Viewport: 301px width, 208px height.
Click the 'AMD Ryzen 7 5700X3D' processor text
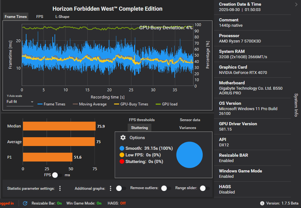(240, 41)
